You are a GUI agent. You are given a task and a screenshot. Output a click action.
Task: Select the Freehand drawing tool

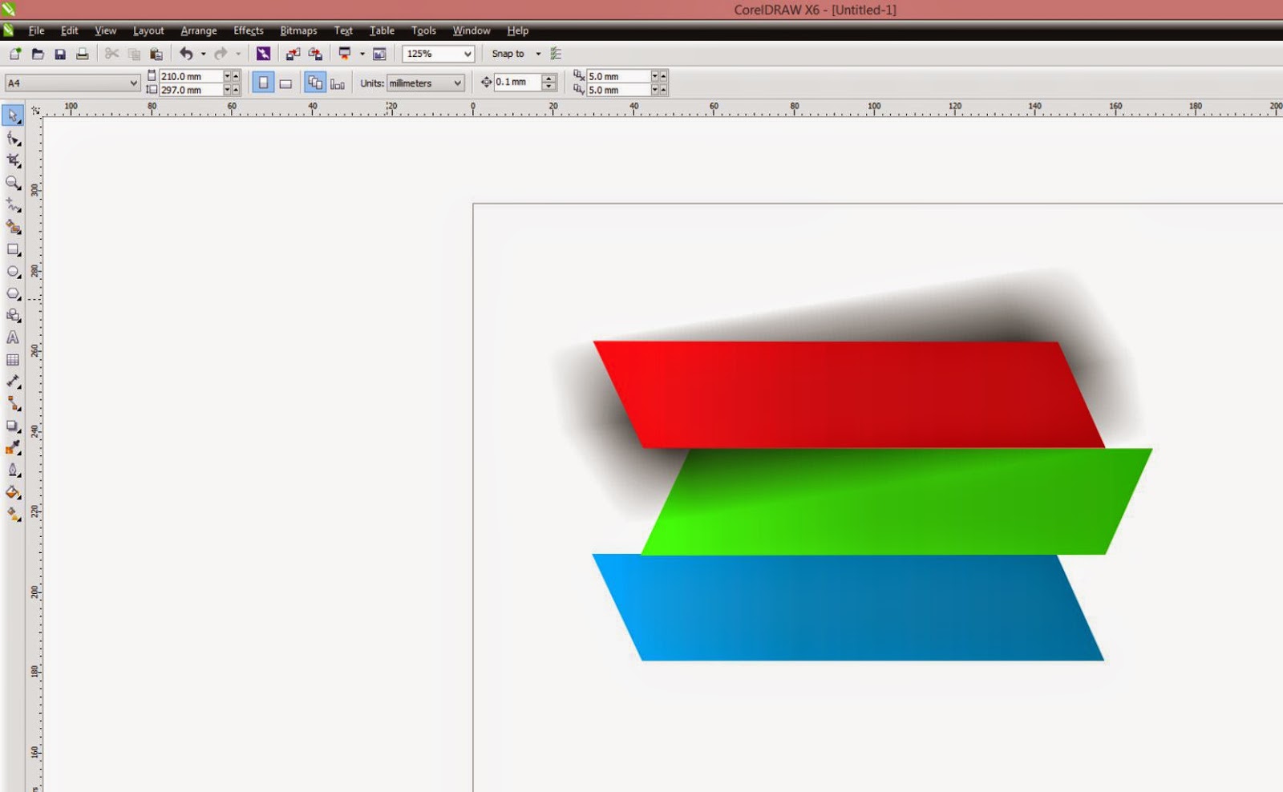tap(13, 205)
